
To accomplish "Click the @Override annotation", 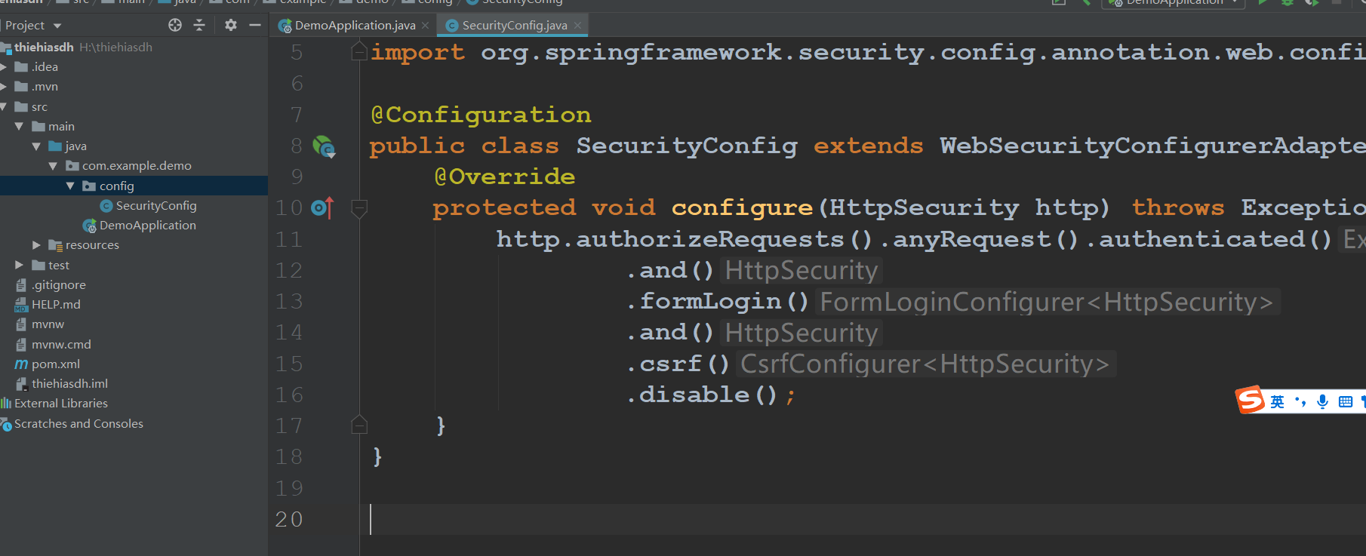I will point(504,177).
